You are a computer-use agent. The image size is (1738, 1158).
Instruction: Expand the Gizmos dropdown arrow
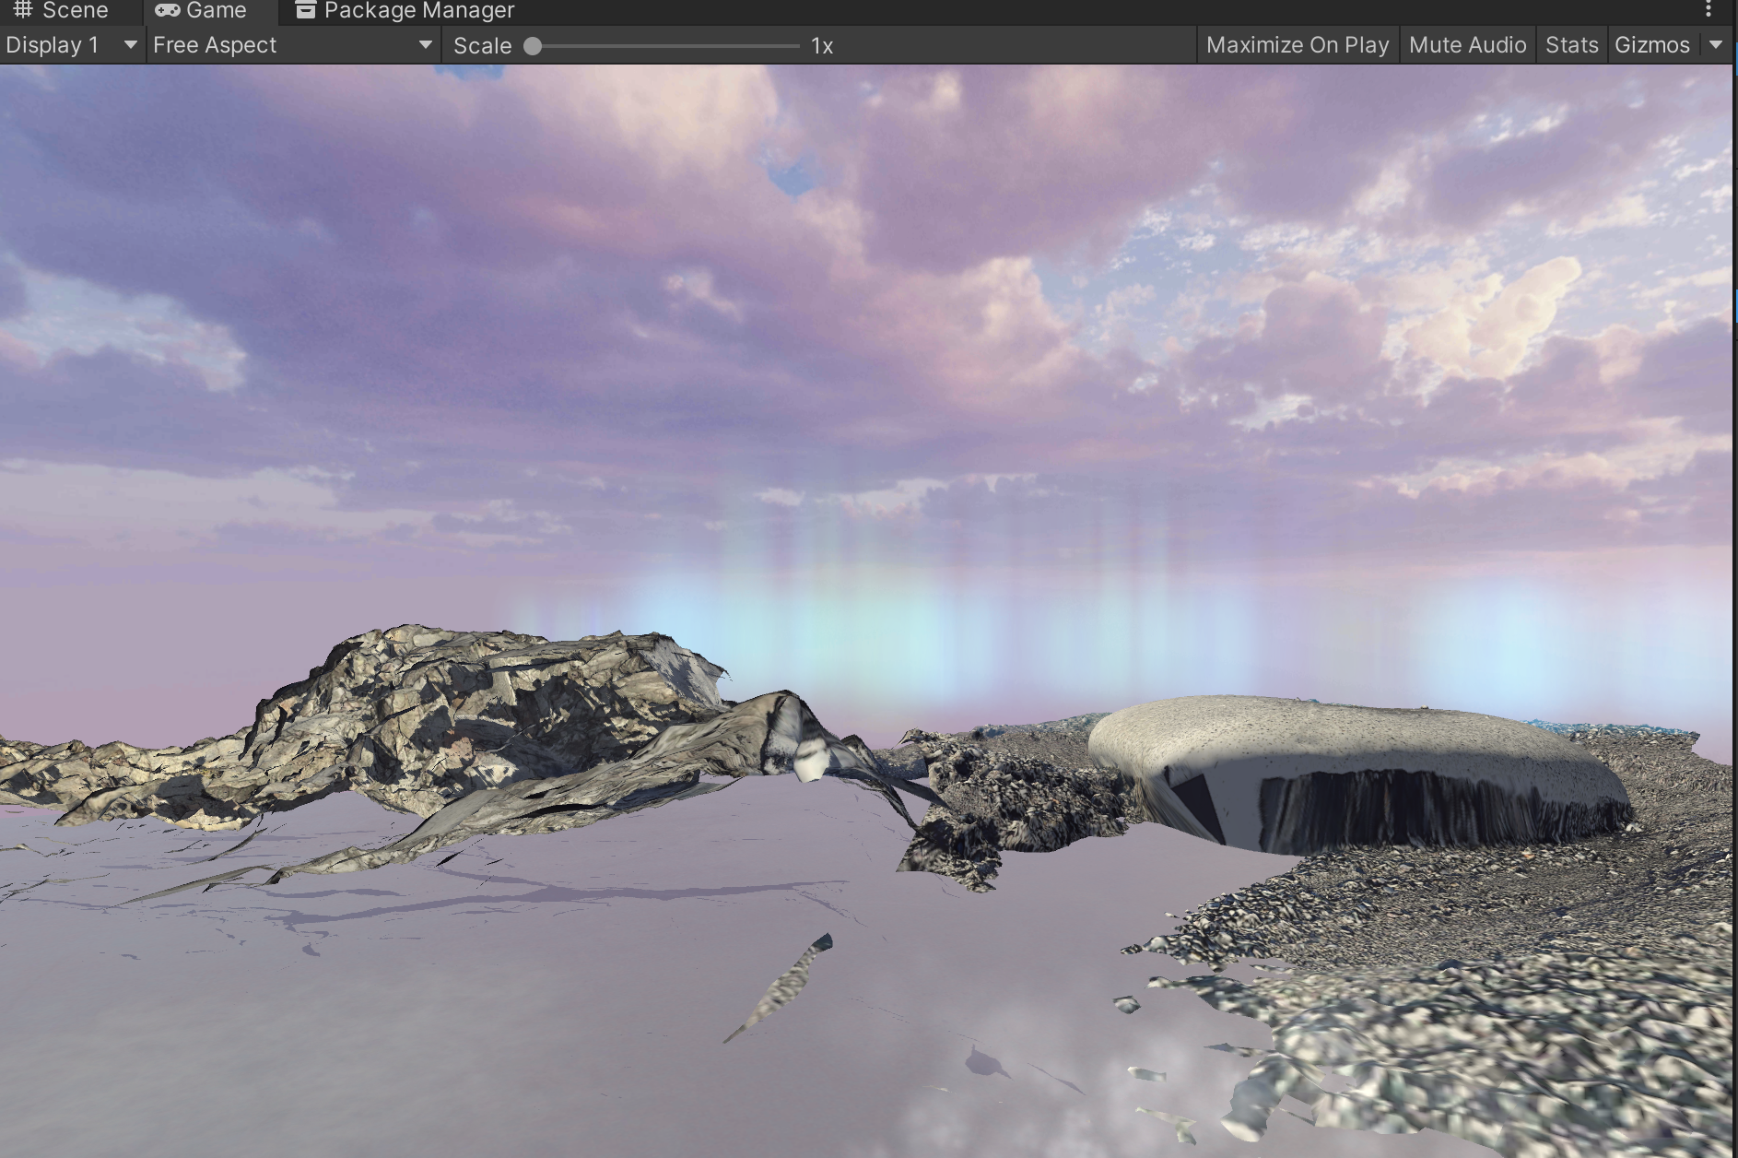point(1716,45)
